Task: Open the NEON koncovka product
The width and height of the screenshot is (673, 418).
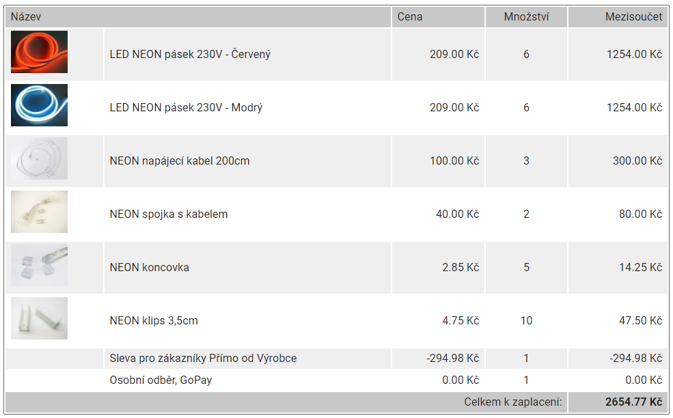Action: (150, 267)
